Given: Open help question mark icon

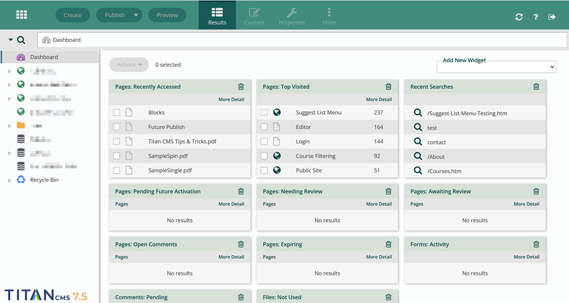Looking at the screenshot, I should (x=536, y=17).
